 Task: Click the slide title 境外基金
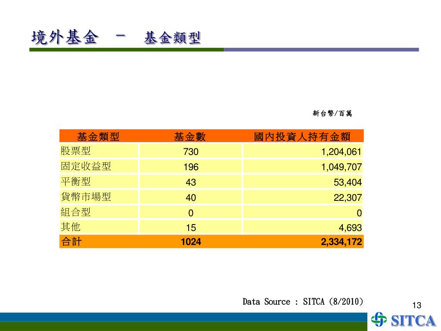(x=65, y=37)
